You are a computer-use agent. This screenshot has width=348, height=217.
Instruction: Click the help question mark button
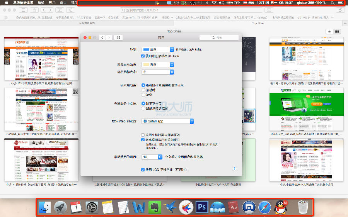[x=234, y=169]
